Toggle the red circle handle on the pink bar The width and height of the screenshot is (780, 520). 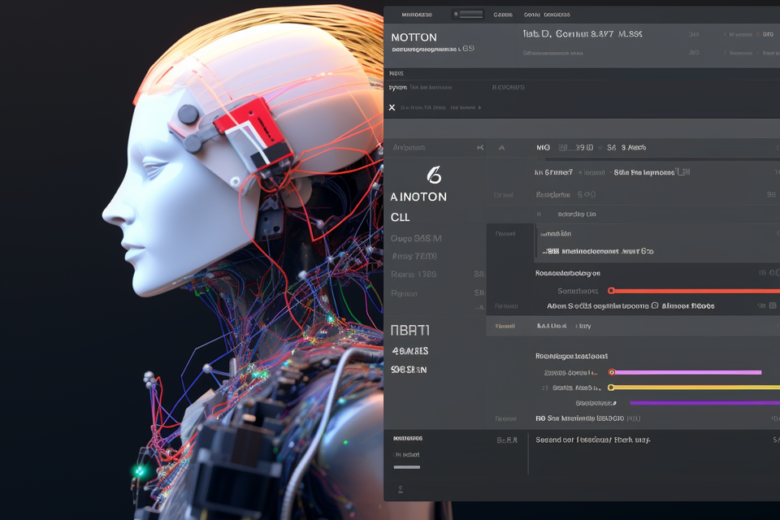pyautogui.click(x=612, y=372)
